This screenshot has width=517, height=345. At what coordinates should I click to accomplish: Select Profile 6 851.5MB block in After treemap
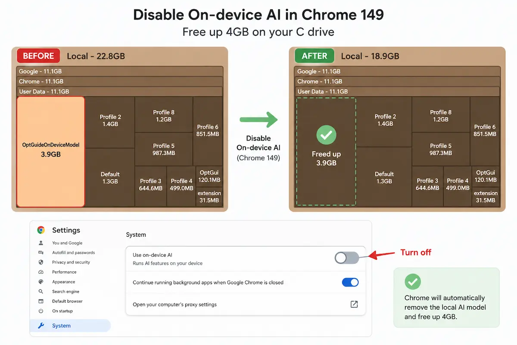(485, 131)
